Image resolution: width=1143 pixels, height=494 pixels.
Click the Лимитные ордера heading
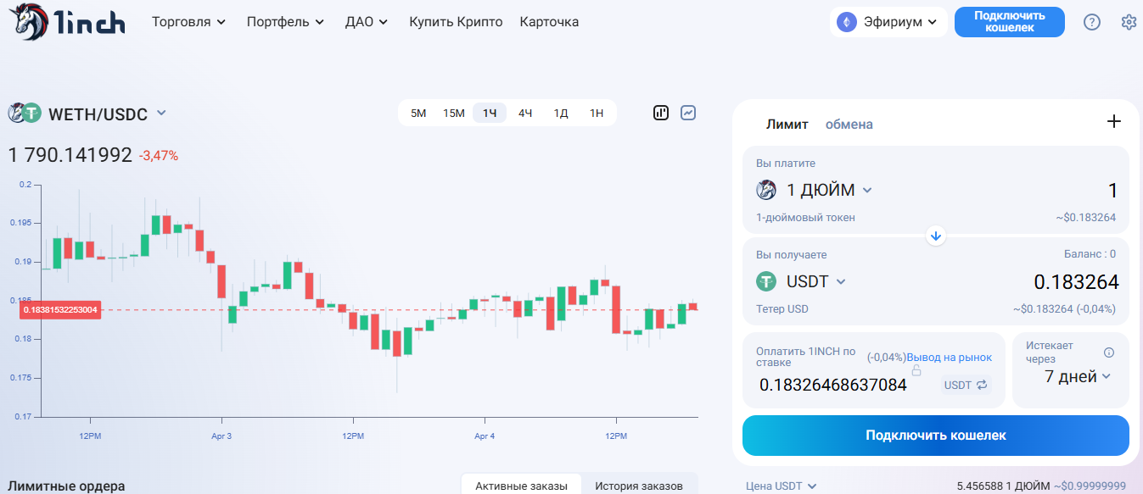[66, 486]
